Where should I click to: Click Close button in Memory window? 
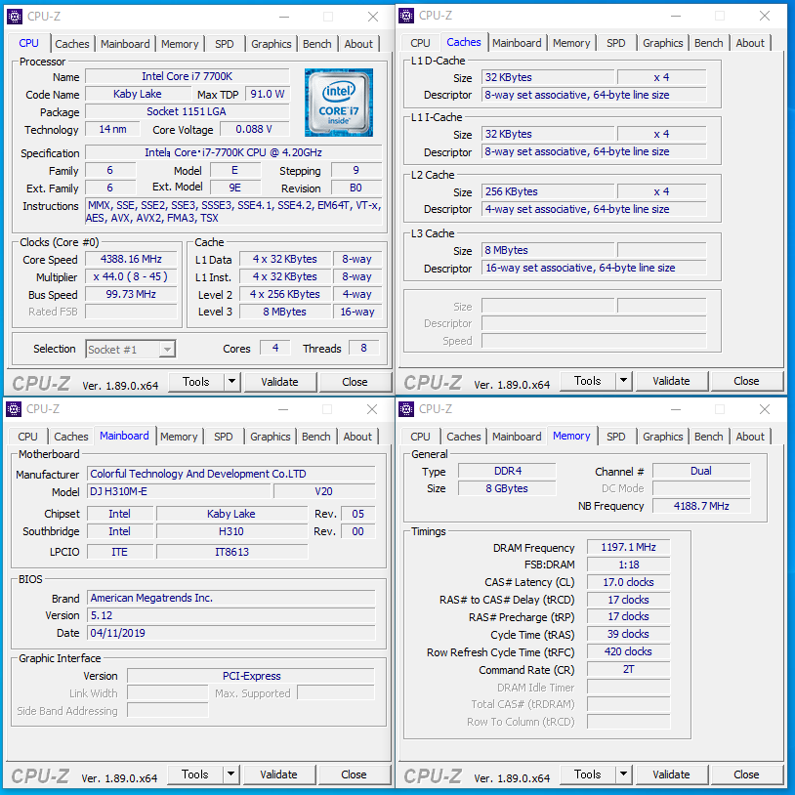pyautogui.click(x=746, y=774)
